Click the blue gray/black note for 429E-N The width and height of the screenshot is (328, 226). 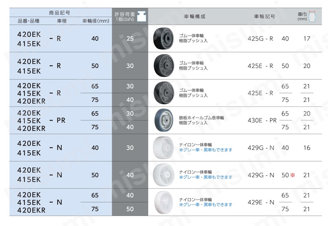206,205
